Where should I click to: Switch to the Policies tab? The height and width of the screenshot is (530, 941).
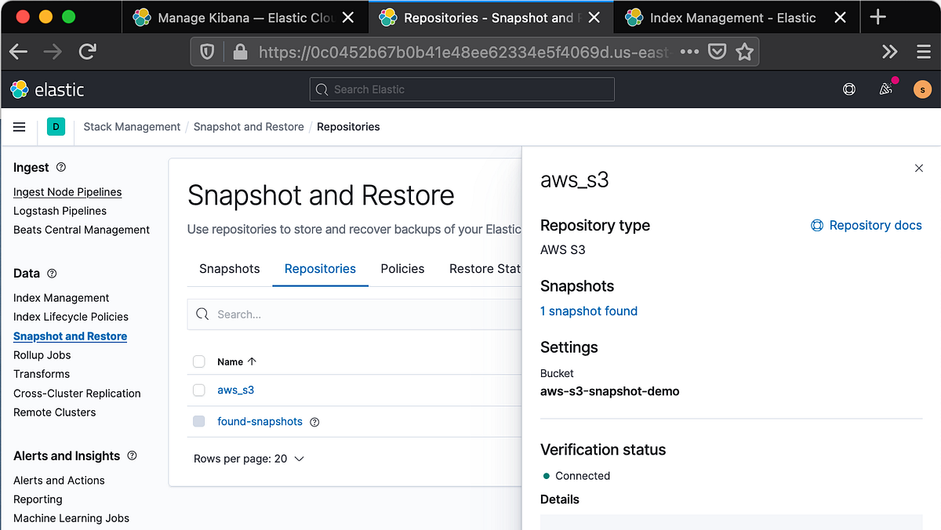tap(402, 269)
